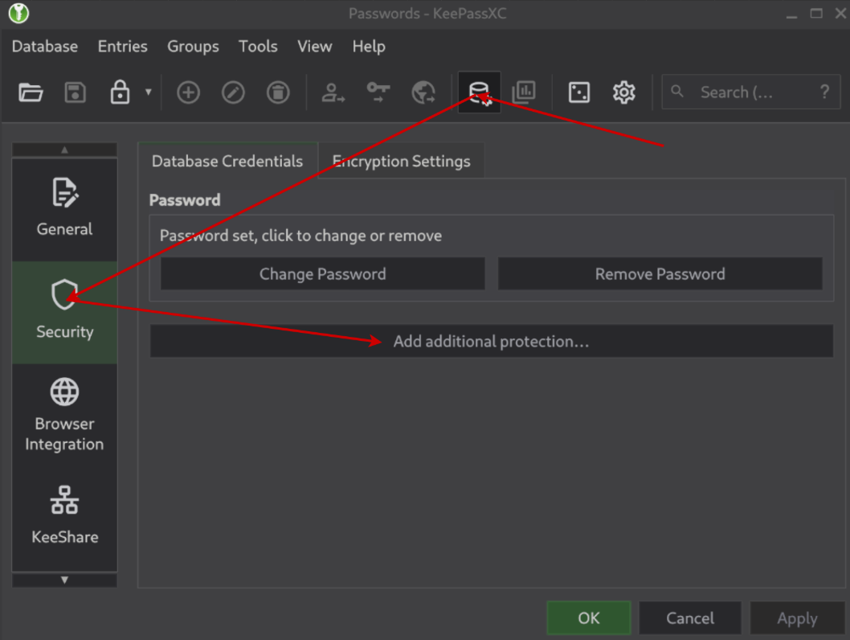Open application settings gear icon
Viewport: 850px width, 640px height.
pos(623,92)
